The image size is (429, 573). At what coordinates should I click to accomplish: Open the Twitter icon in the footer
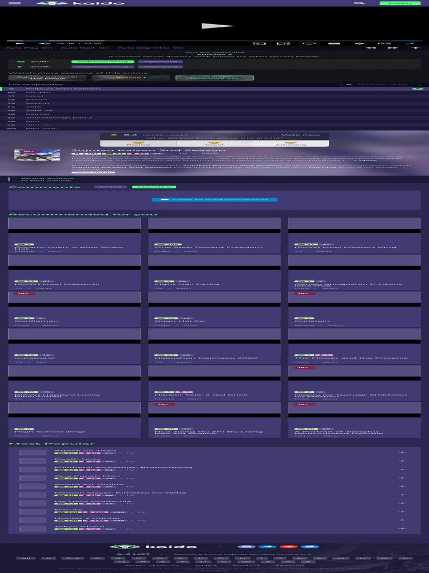310,547
